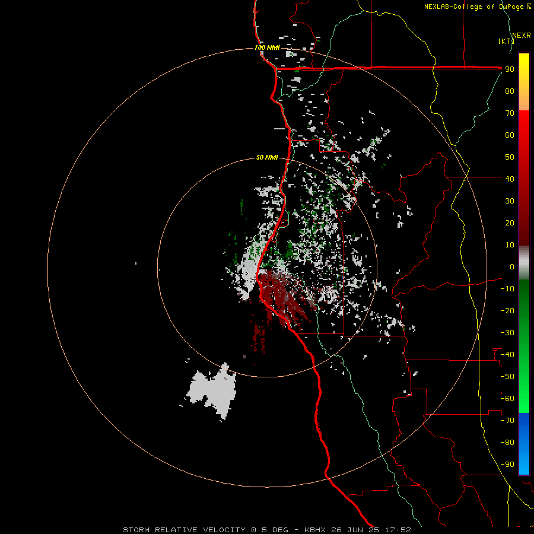Viewport: 534px width, 534px height.
Task: Click the [KT] units label above the scale
Action: pyautogui.click(x=506, y=41)
